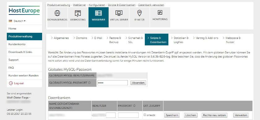Open Kundenkonto in sidebar

click(24, 44)
